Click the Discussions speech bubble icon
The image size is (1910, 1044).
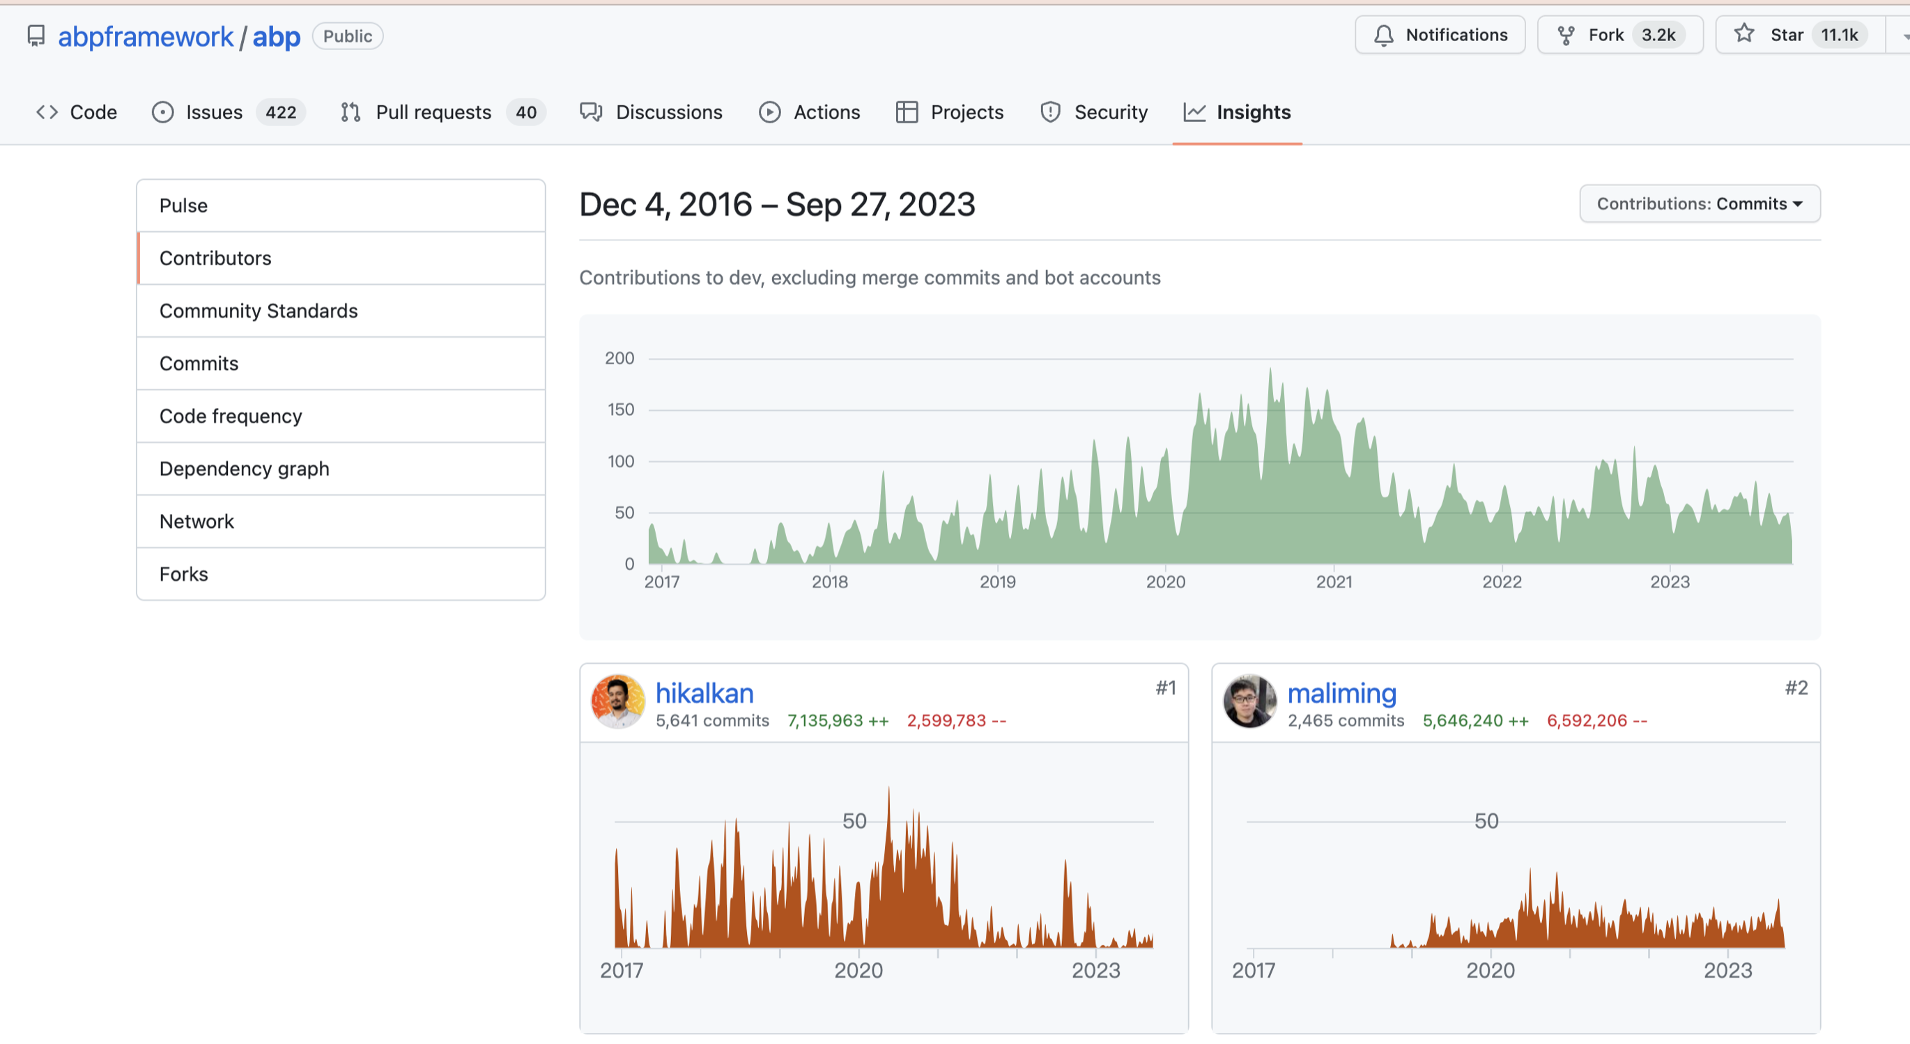point(591,112)
